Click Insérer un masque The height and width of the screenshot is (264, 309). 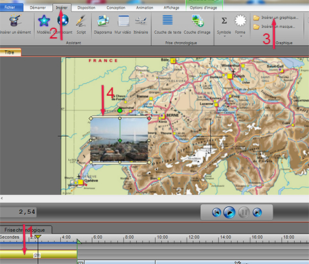(274, 27)
